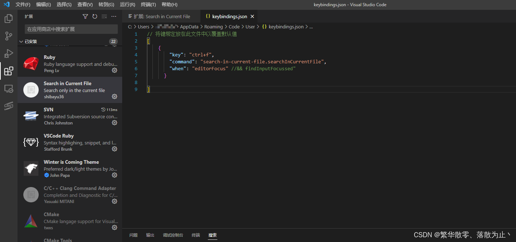Image resolution: width=516 pixels, height=242 pixels.
Task: Open manage gear for CMake extension
Action: click(115, 227)
